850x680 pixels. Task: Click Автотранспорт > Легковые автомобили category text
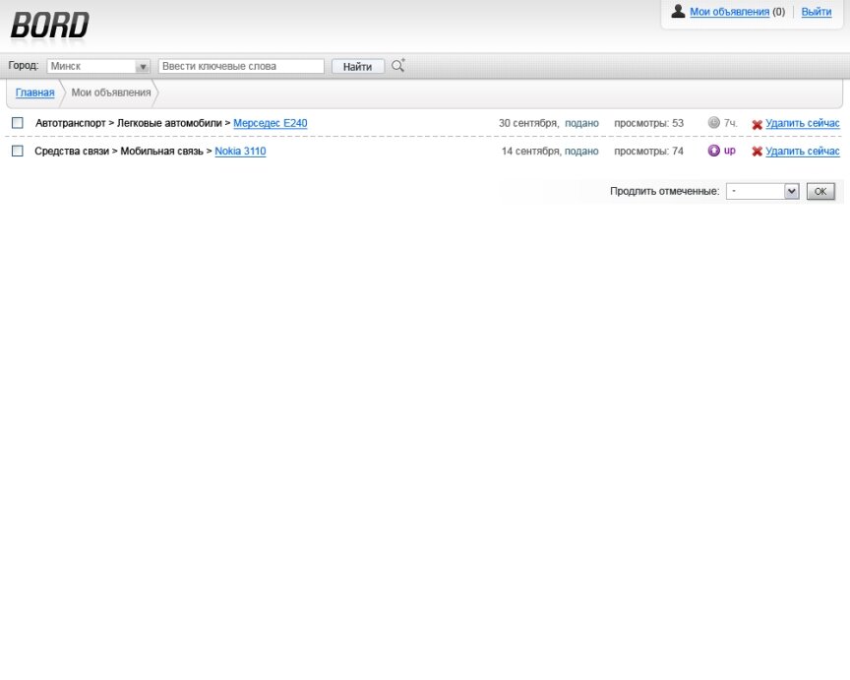click(x=129, y=123)
